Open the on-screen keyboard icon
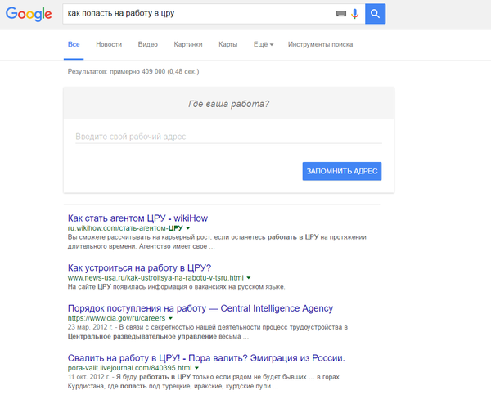491x395 pixels. click(x=340, y=14)
